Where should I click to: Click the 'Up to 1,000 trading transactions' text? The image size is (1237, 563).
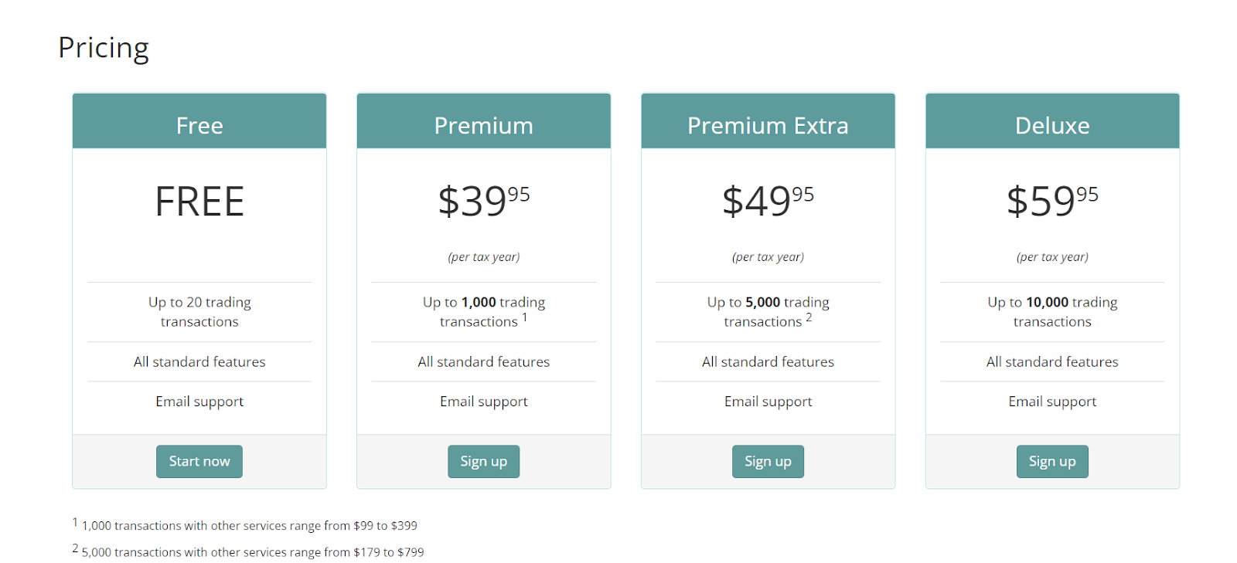click(483, 312)
